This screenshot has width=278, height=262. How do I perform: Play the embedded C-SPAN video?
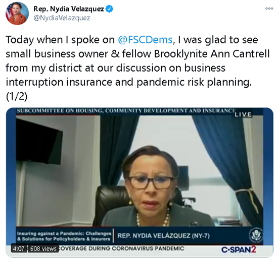tap(140, 182)
